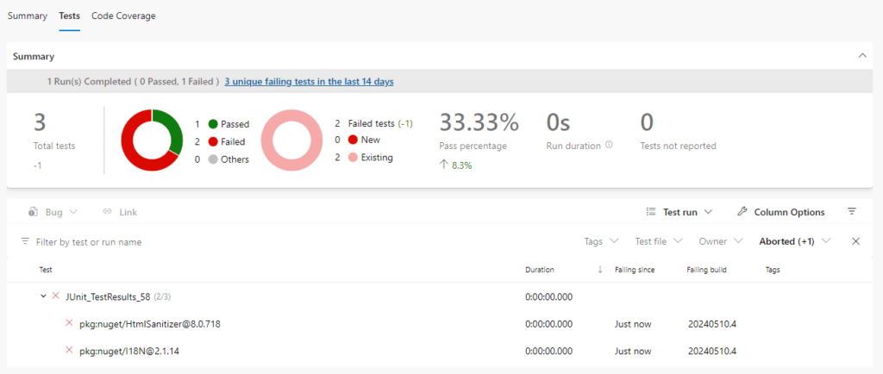This screenshot has width=883, height=374.
Task: Open the Bug dropdown arrow
Action: click(73, 212)
